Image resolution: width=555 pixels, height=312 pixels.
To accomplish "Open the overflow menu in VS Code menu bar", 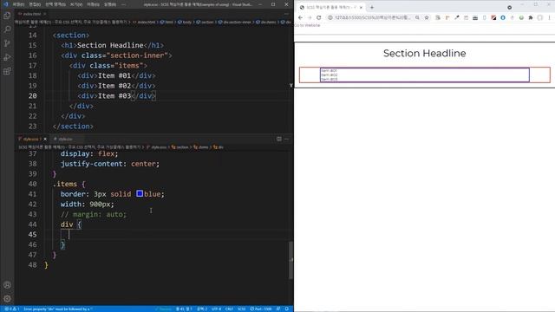I will tap(123, 4).
